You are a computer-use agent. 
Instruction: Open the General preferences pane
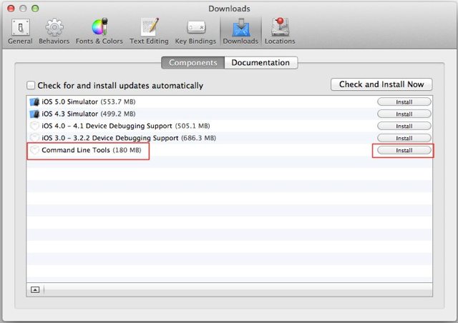click(19, 31)
